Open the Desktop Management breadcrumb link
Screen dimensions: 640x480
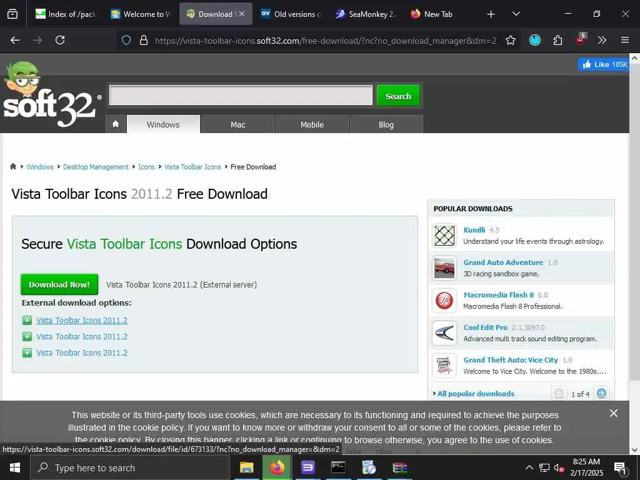(x=96, y=167)
